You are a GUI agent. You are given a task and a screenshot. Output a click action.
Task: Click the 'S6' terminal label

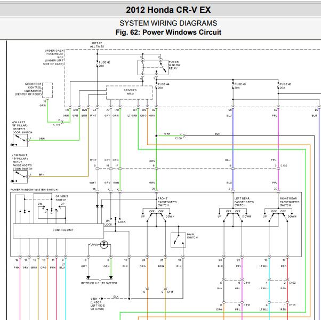coord(230,110)
